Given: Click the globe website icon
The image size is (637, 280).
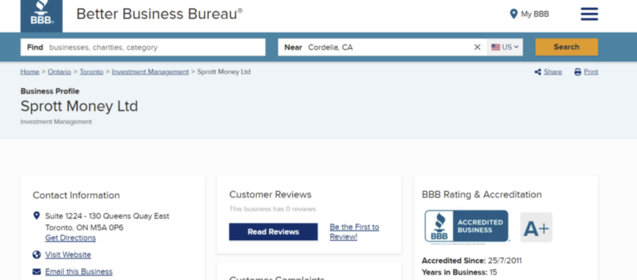Looking at the screenshot, I should point(37,255).
